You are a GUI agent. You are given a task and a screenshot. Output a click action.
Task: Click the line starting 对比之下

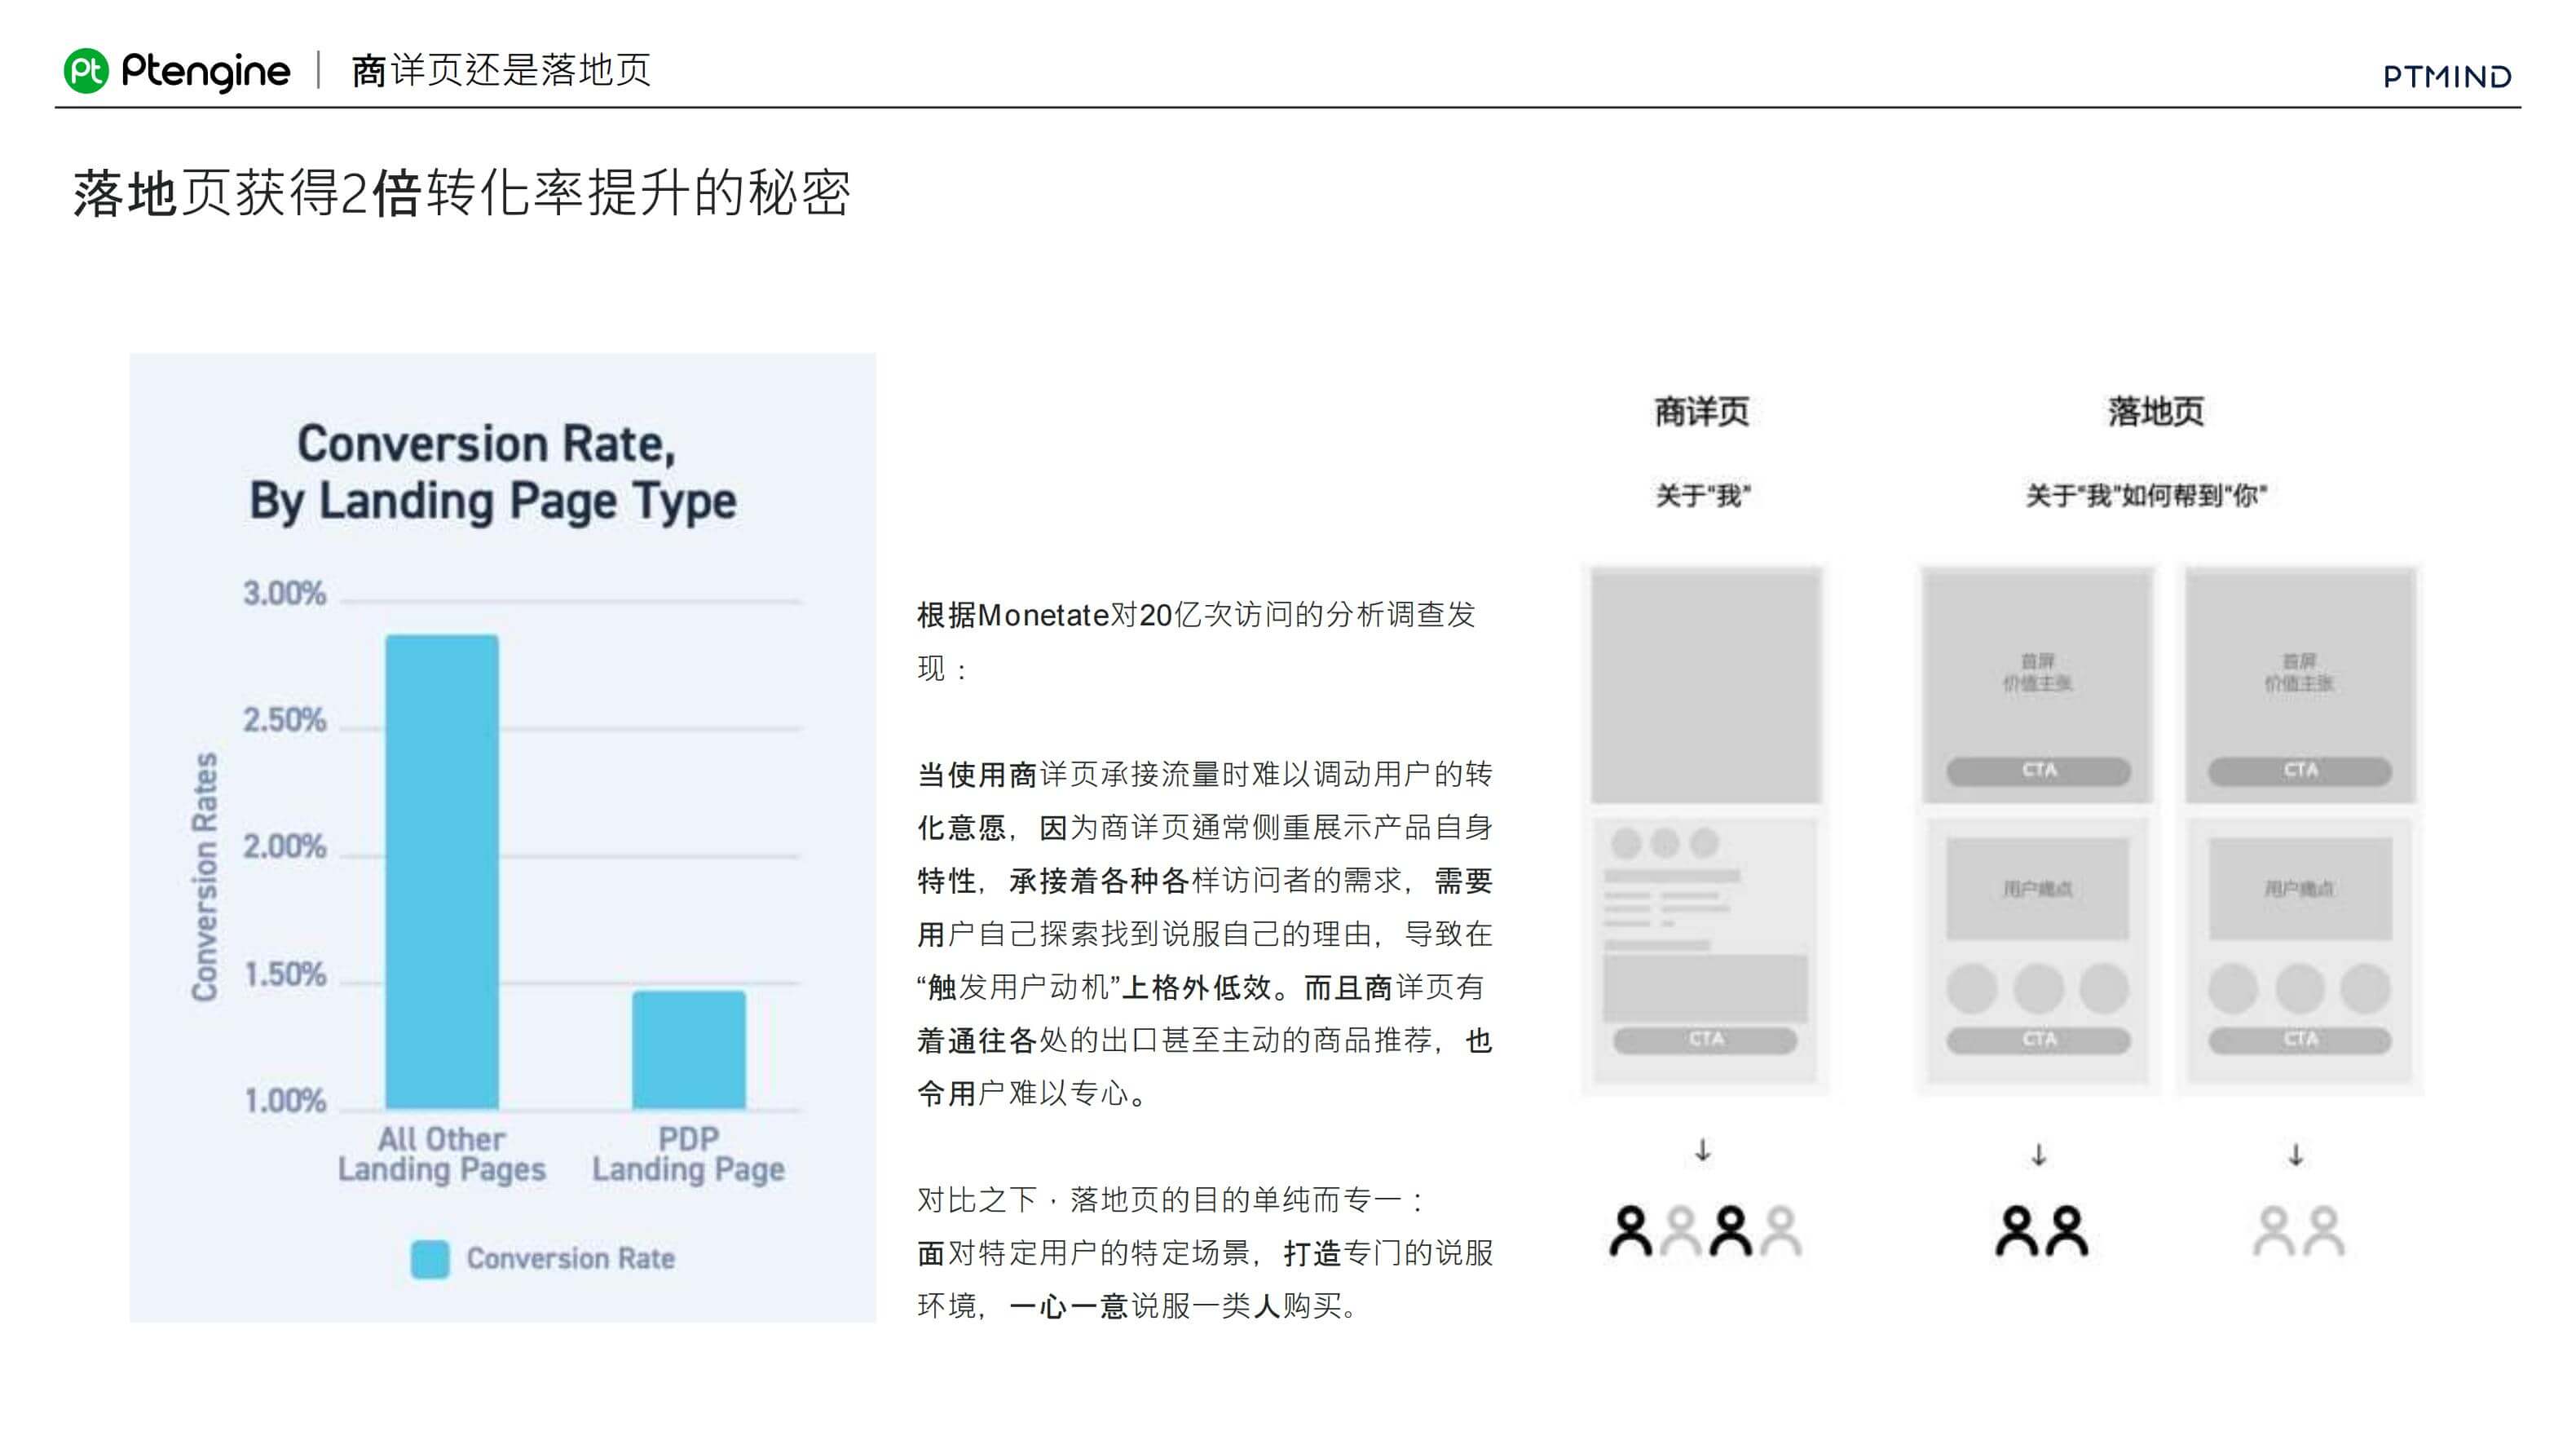click(x=1170, y=1200)
